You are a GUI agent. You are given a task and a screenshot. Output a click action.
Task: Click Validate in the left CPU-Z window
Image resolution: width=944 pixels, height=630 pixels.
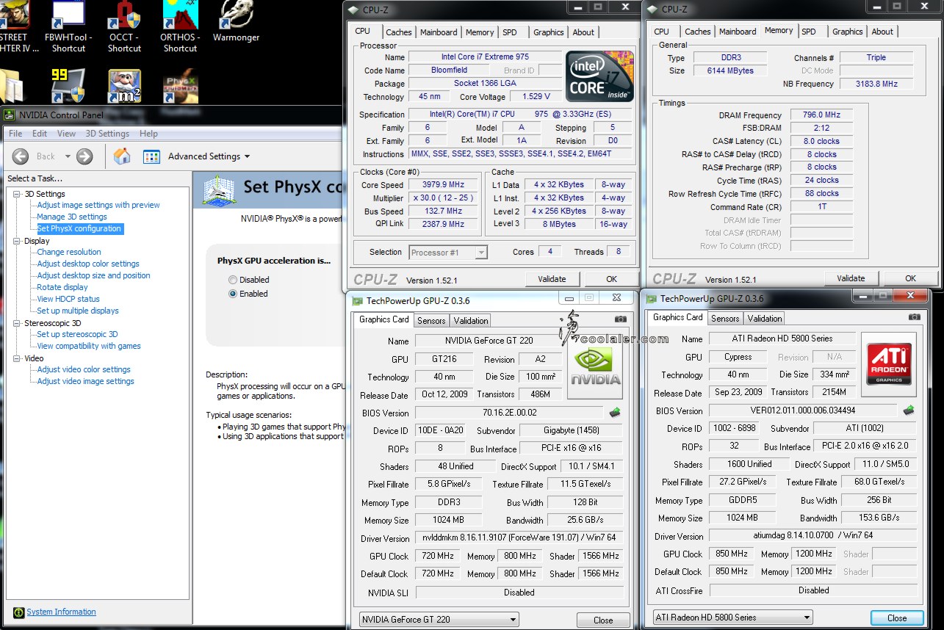552,279
